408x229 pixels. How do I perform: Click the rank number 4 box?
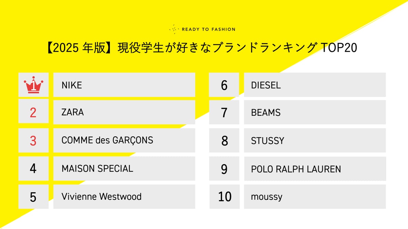pyautogui.click(x=33, y=168)
